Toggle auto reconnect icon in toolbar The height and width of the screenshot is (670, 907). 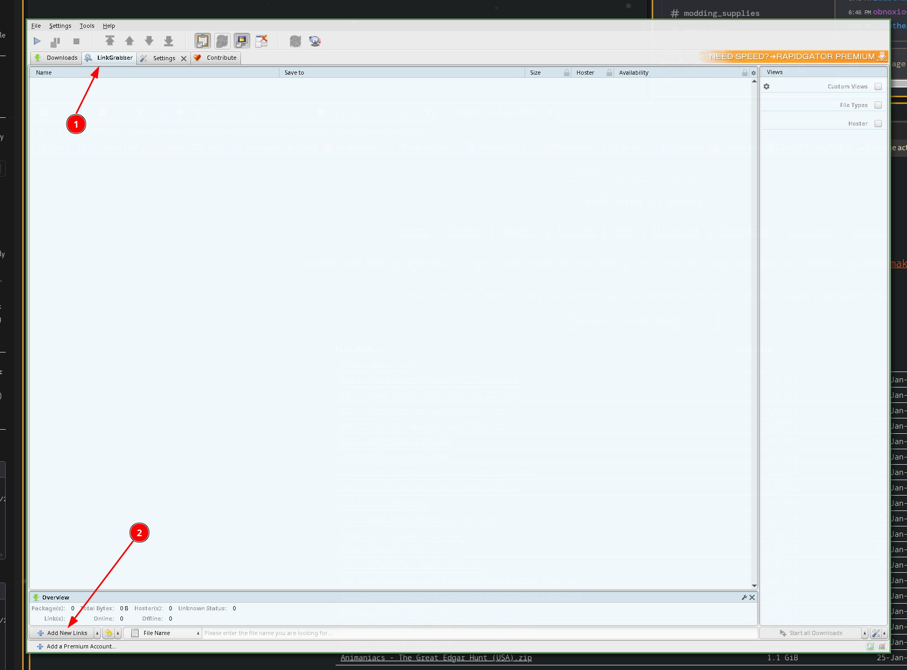tap(222, 41)
